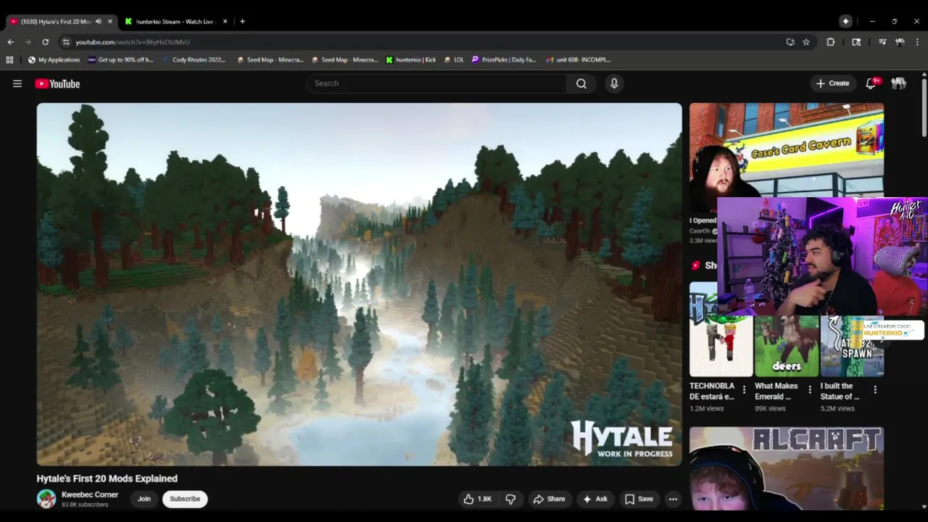
Task: Share this video
Action: tap(549, 499)
